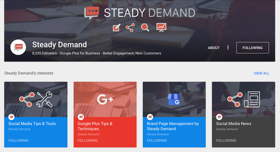Toggle FOLLOWING on Social Media Tips & Tools

click(19, 141)
